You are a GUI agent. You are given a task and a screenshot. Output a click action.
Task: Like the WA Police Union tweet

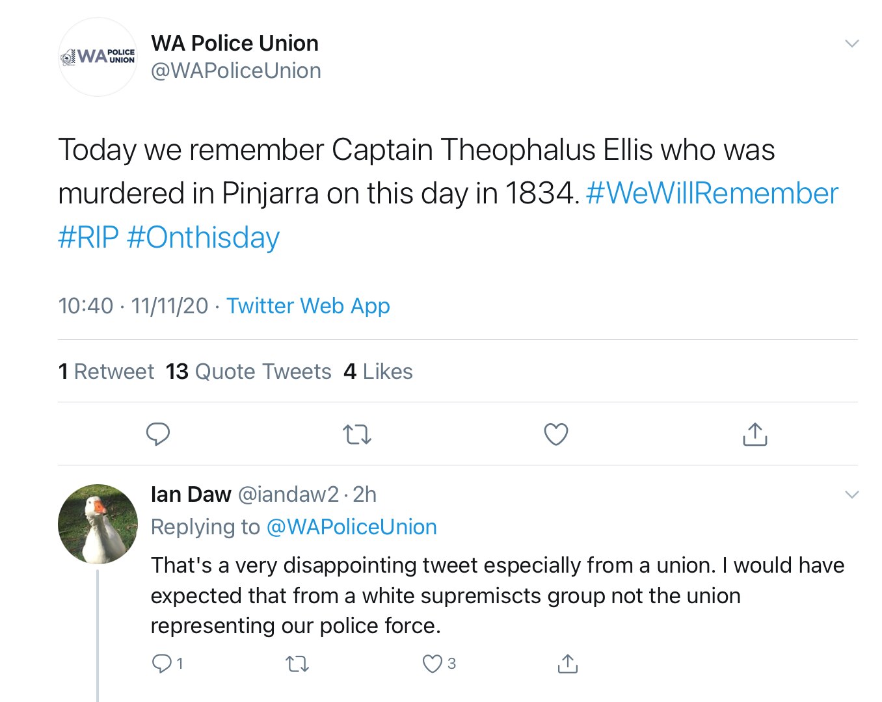click(x=555, y=434)
